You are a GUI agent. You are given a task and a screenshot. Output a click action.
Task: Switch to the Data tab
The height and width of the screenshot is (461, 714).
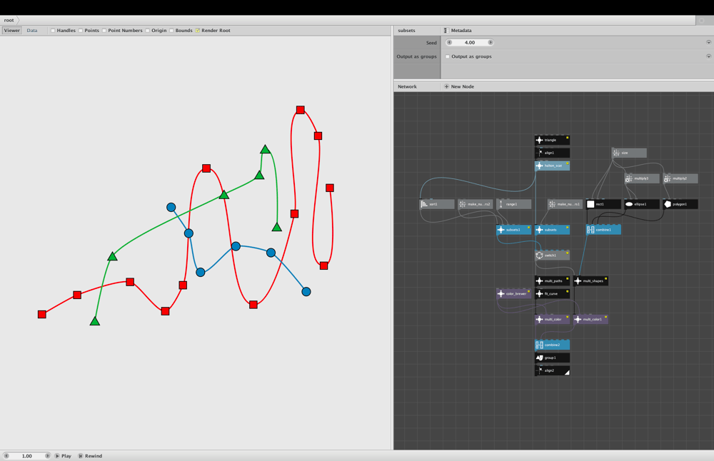coord(32,31)
